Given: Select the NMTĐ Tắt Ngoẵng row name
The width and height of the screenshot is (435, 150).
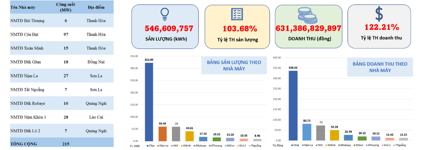Looking at the screenshot, I should [x=27, y=90].
